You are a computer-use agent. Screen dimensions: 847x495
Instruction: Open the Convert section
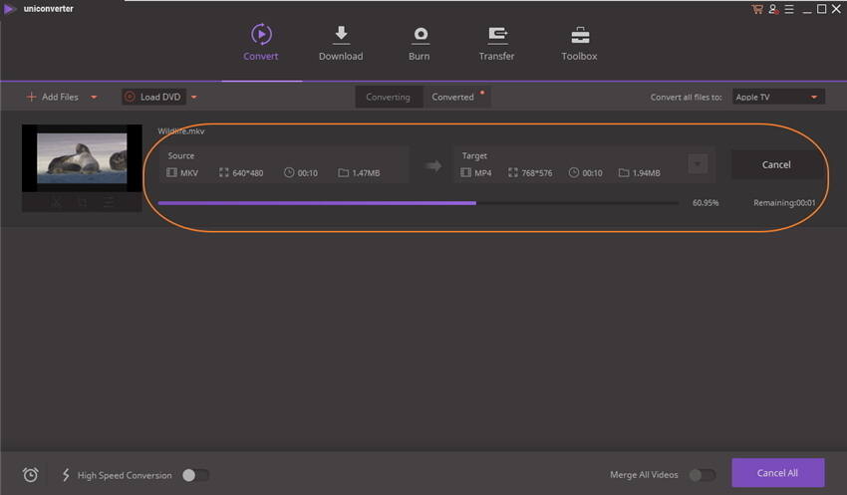click(261, 43)
